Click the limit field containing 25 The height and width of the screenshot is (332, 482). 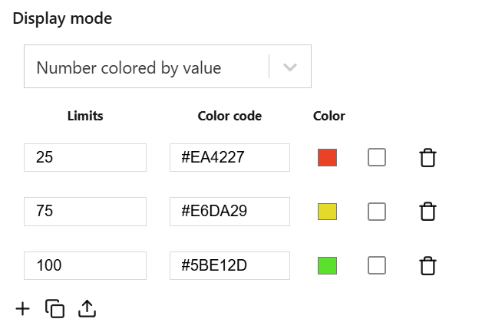[84, 158]
